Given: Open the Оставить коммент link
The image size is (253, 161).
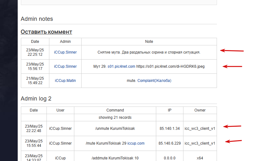Looking at the screenshot, I should tap(46, 32).
